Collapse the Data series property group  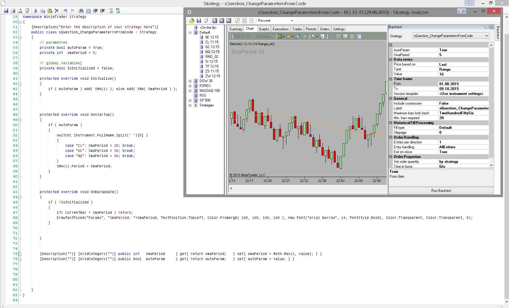tap(391, 59)
